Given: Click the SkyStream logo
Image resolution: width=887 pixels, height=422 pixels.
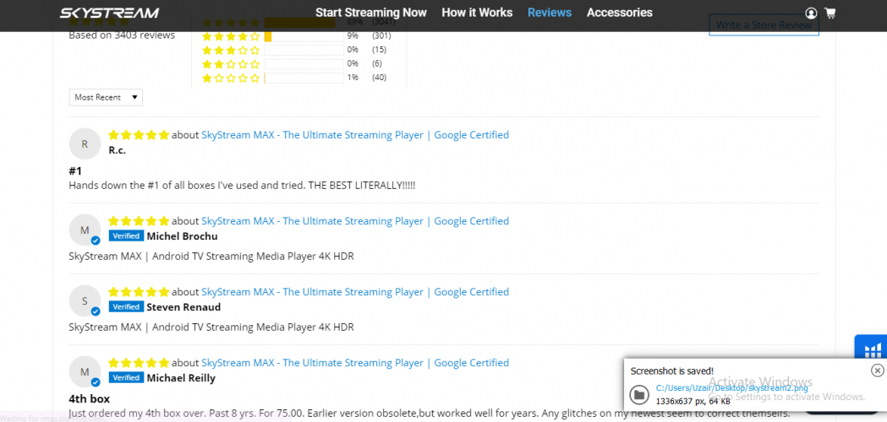Looking at the screenshot, I should [x=110, y=13].
